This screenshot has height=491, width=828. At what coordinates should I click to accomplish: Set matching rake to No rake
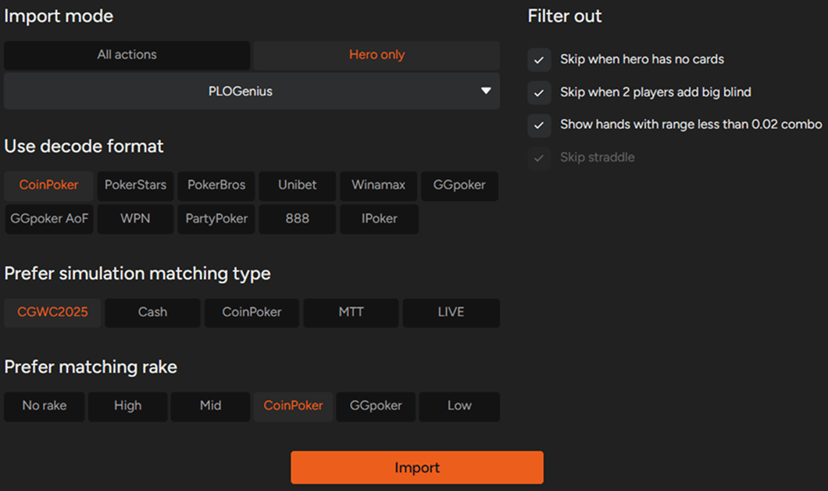(45, 407)
